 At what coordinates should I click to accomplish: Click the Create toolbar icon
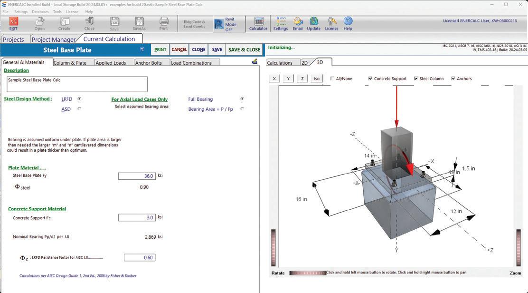point(64,24)
